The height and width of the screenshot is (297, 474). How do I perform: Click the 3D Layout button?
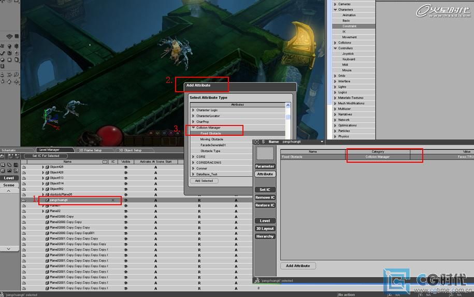[265, 229]
